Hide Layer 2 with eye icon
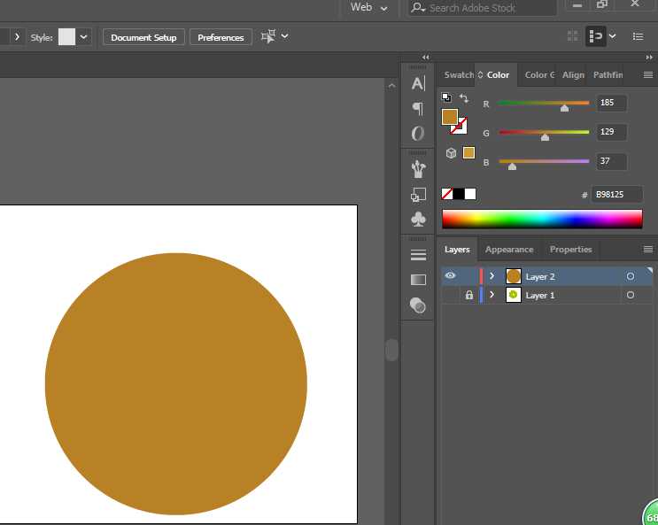Screen dimensions: 658x525 [450, 276]
